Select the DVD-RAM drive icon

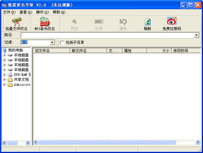click(10, 75)
